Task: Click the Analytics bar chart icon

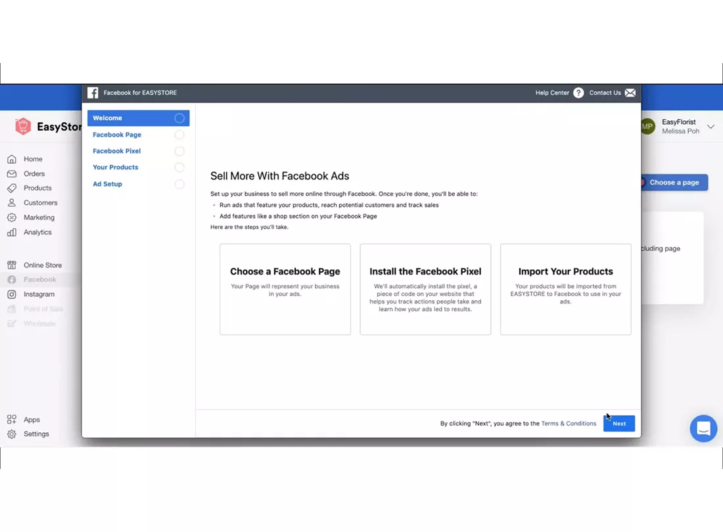Action: click(x=12, y=232)
